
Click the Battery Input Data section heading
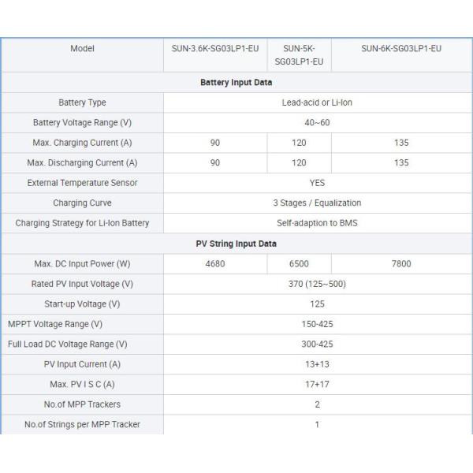click(x=234, y=82)
